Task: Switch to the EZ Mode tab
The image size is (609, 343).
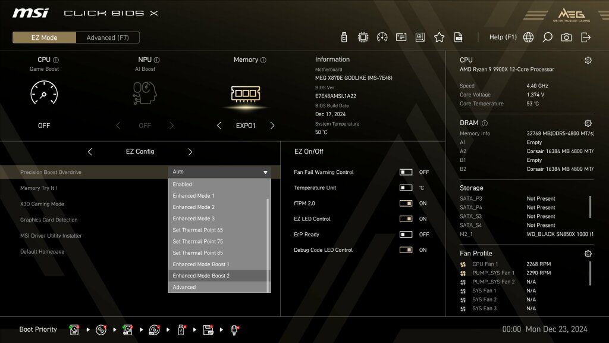Action: [x=44, y=38]
